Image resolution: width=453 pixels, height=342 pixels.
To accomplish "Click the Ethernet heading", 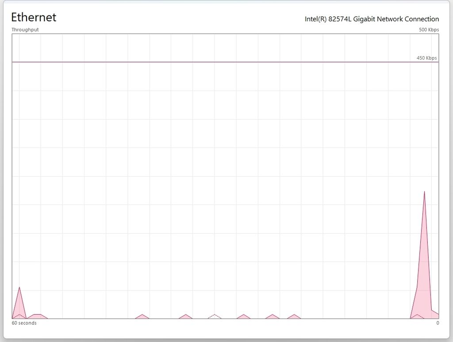I will click(x=34, y=17).
